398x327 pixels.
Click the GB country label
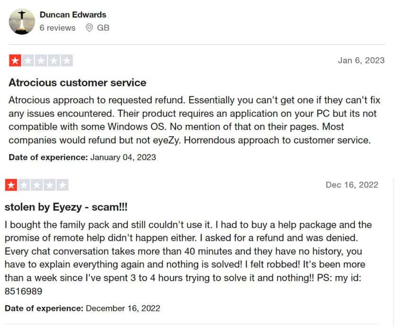pyautogui.click(x=103, y=28)
